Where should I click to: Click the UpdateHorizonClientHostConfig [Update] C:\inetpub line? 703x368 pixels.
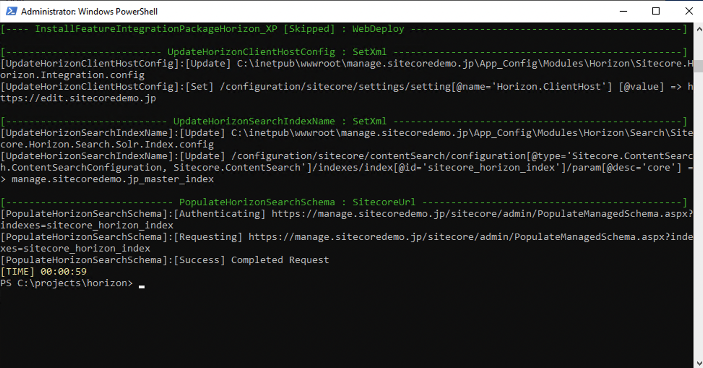click(346, 64)
